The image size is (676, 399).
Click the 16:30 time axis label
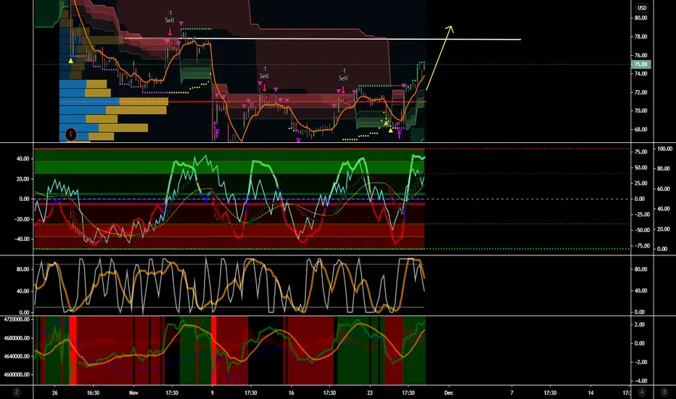tap(93, 392)
